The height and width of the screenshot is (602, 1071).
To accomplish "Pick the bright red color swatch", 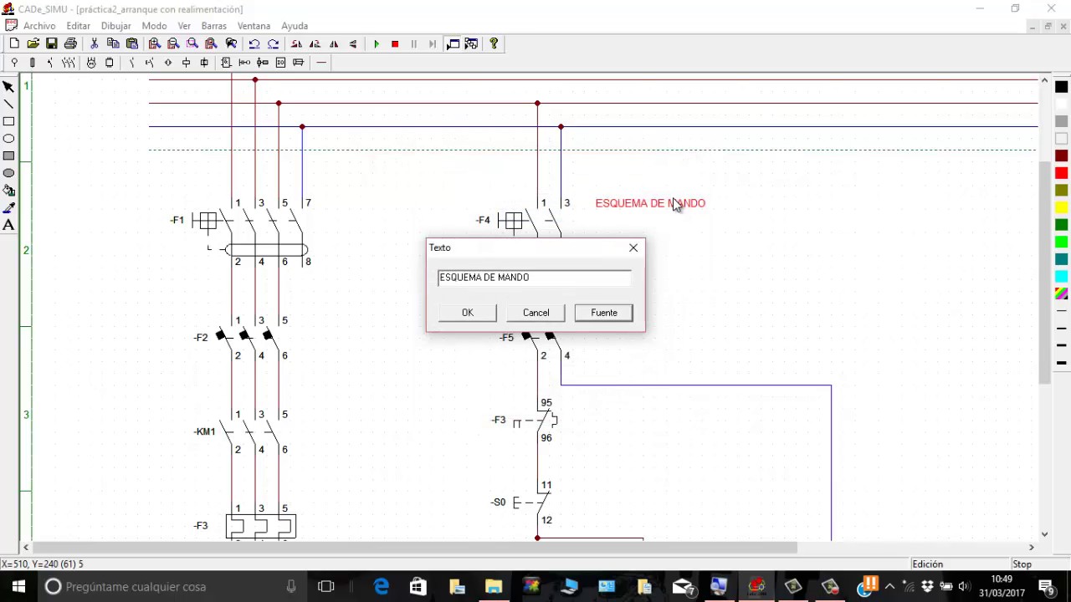I will [1061, 173].
